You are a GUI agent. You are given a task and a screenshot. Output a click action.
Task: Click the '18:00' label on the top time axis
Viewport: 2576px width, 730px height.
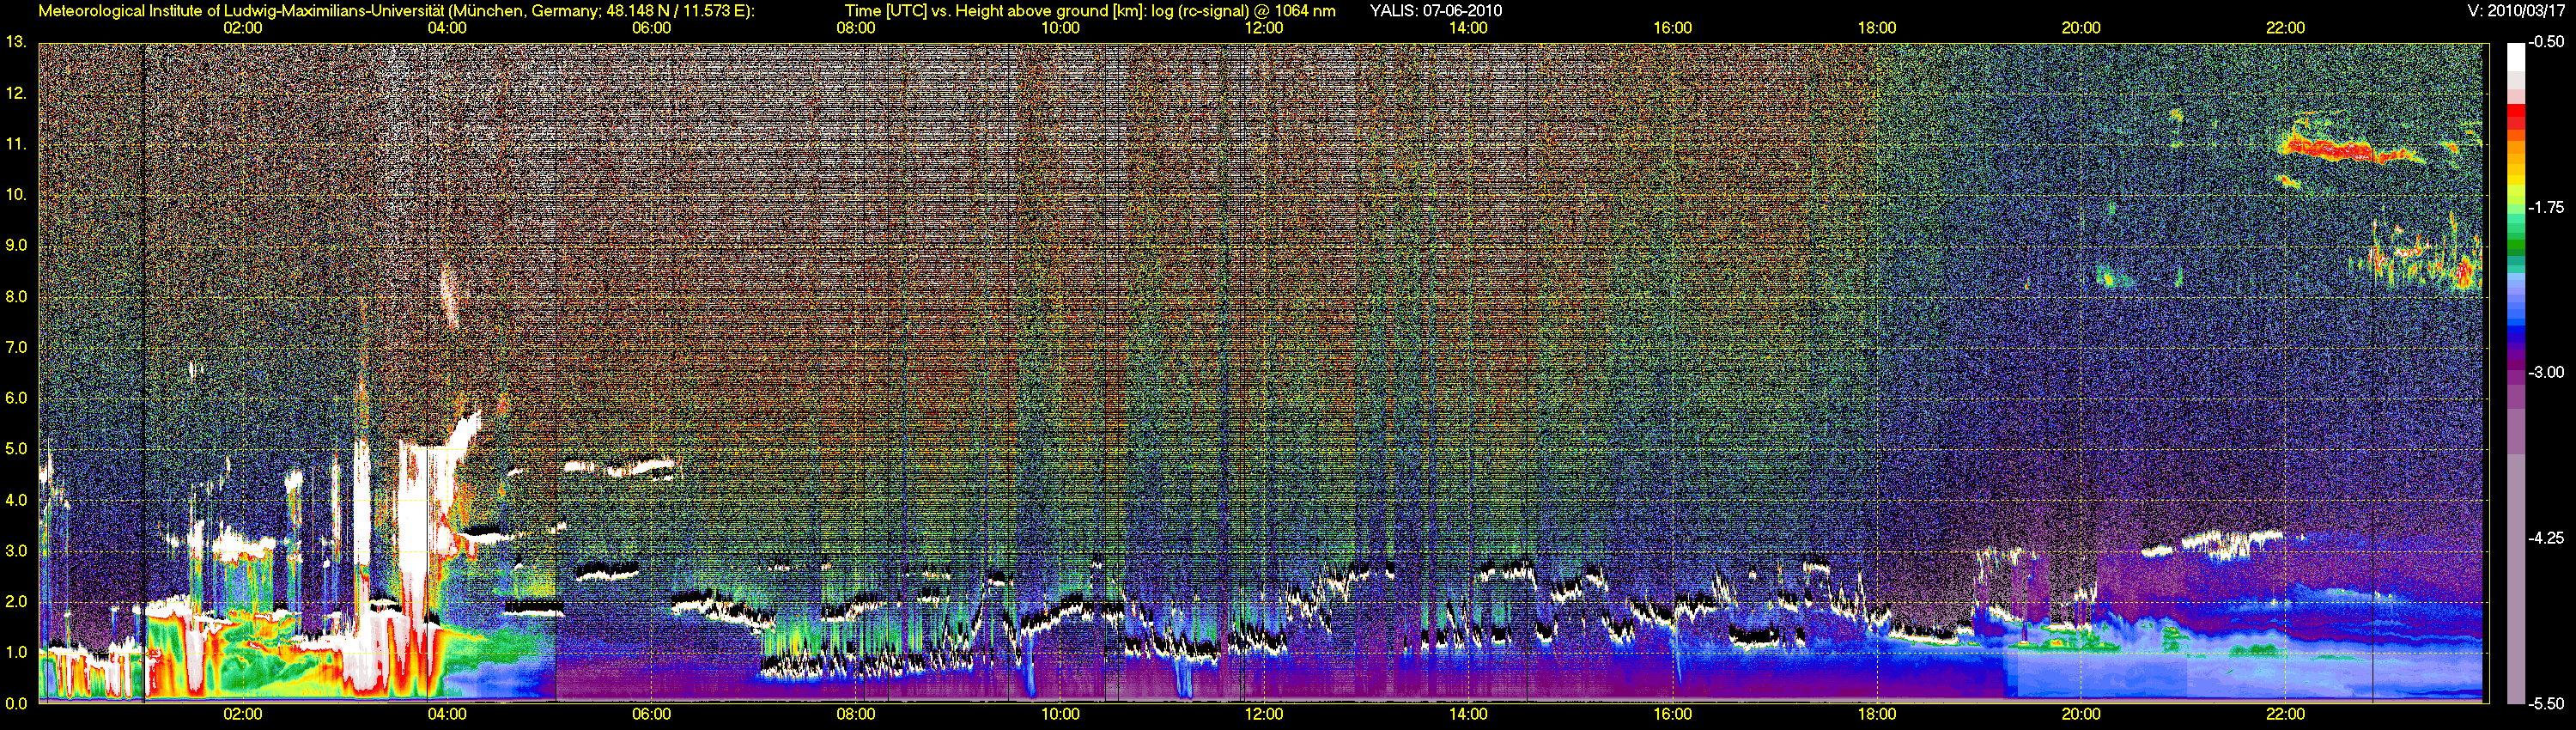click(1877, 28)
